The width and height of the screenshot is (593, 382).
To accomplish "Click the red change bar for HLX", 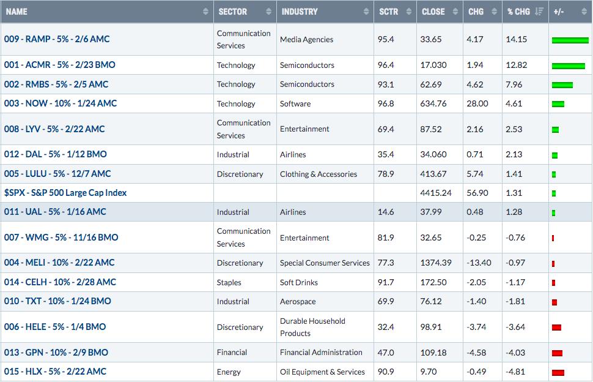I will (x=558, y=373).
